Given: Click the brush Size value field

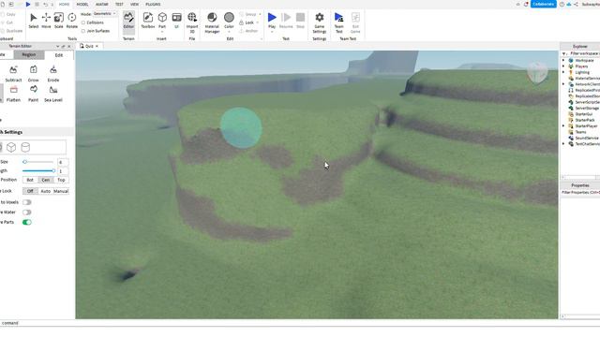Looking at the screenshot, I should 63,162.
